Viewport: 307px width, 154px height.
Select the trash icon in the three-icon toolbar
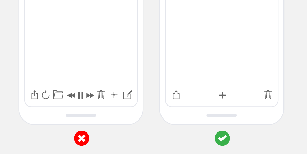(x=268, y=95)
